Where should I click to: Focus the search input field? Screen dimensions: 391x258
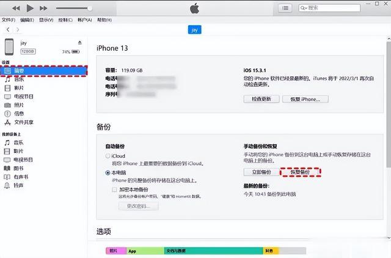329,8
